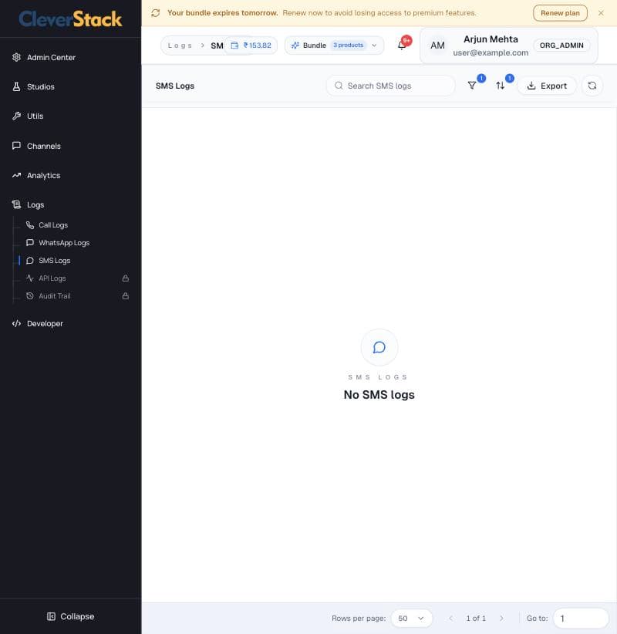Click the lock icon beside API Logs

pyautogui.click(x=126, y=278)
